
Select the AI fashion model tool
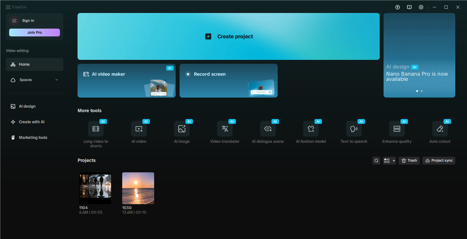click(311, 131)
